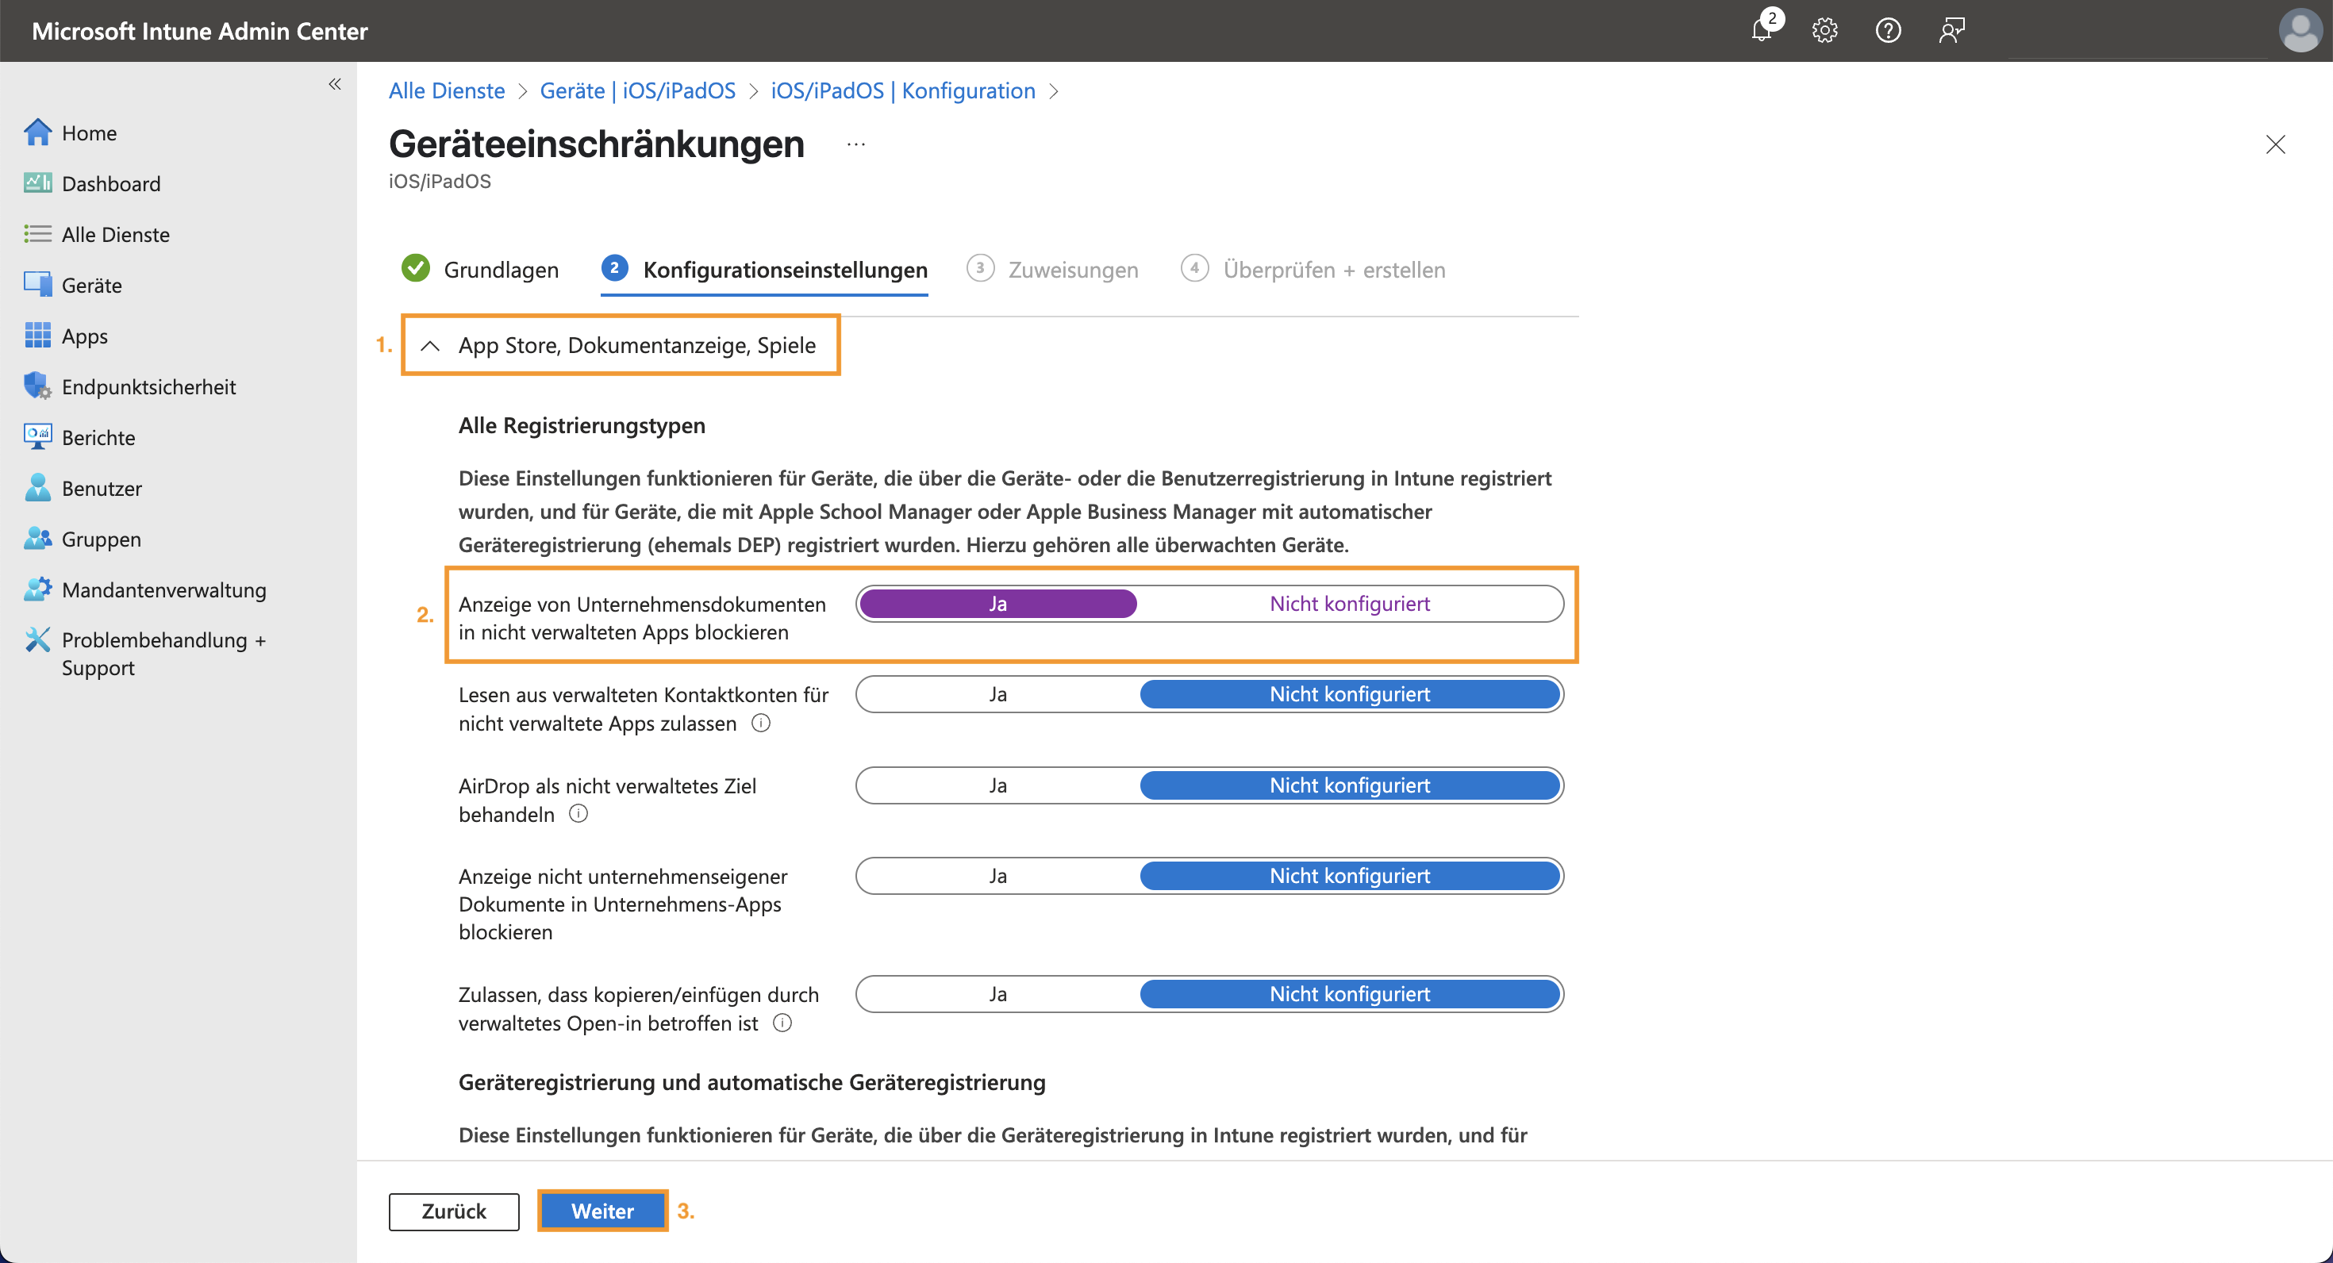Open Home in the sidebar

coord(89,133)
